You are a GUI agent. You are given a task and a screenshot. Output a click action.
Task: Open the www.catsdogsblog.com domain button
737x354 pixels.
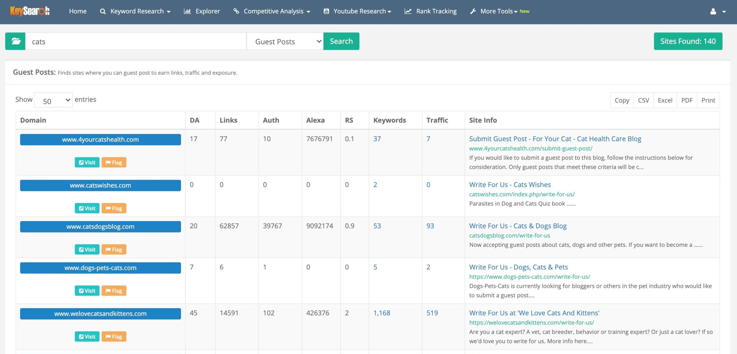click(x=100, y=227)
